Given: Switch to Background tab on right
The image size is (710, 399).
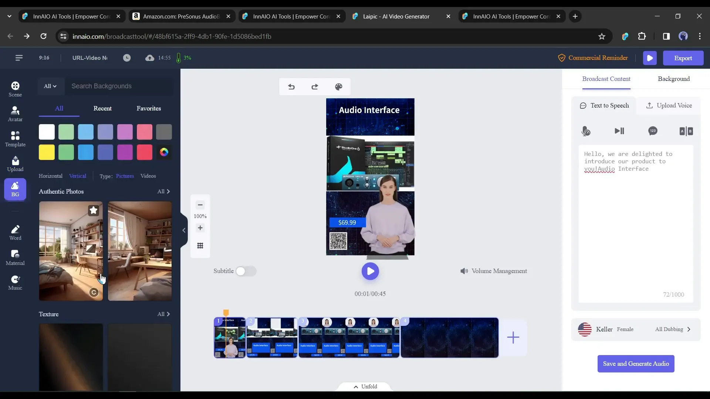Looking at the screenshot, I should (x=674, y=79).
